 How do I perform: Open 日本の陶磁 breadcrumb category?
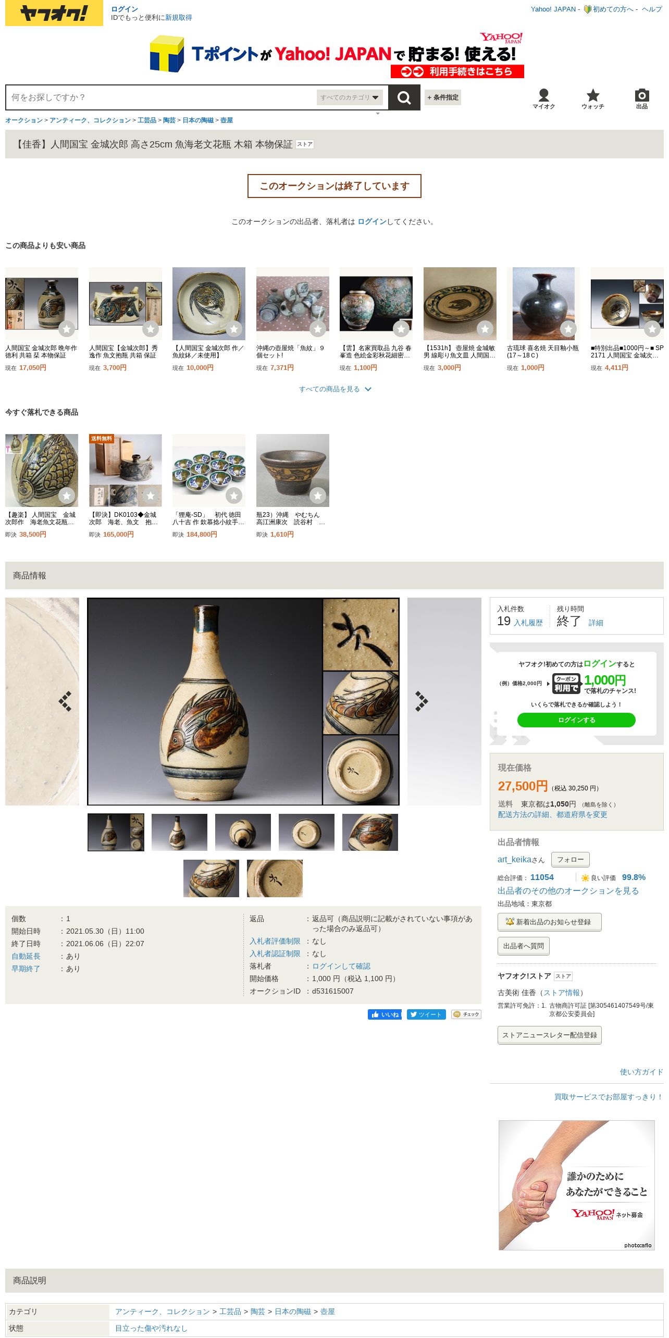(x=198, y=120)
